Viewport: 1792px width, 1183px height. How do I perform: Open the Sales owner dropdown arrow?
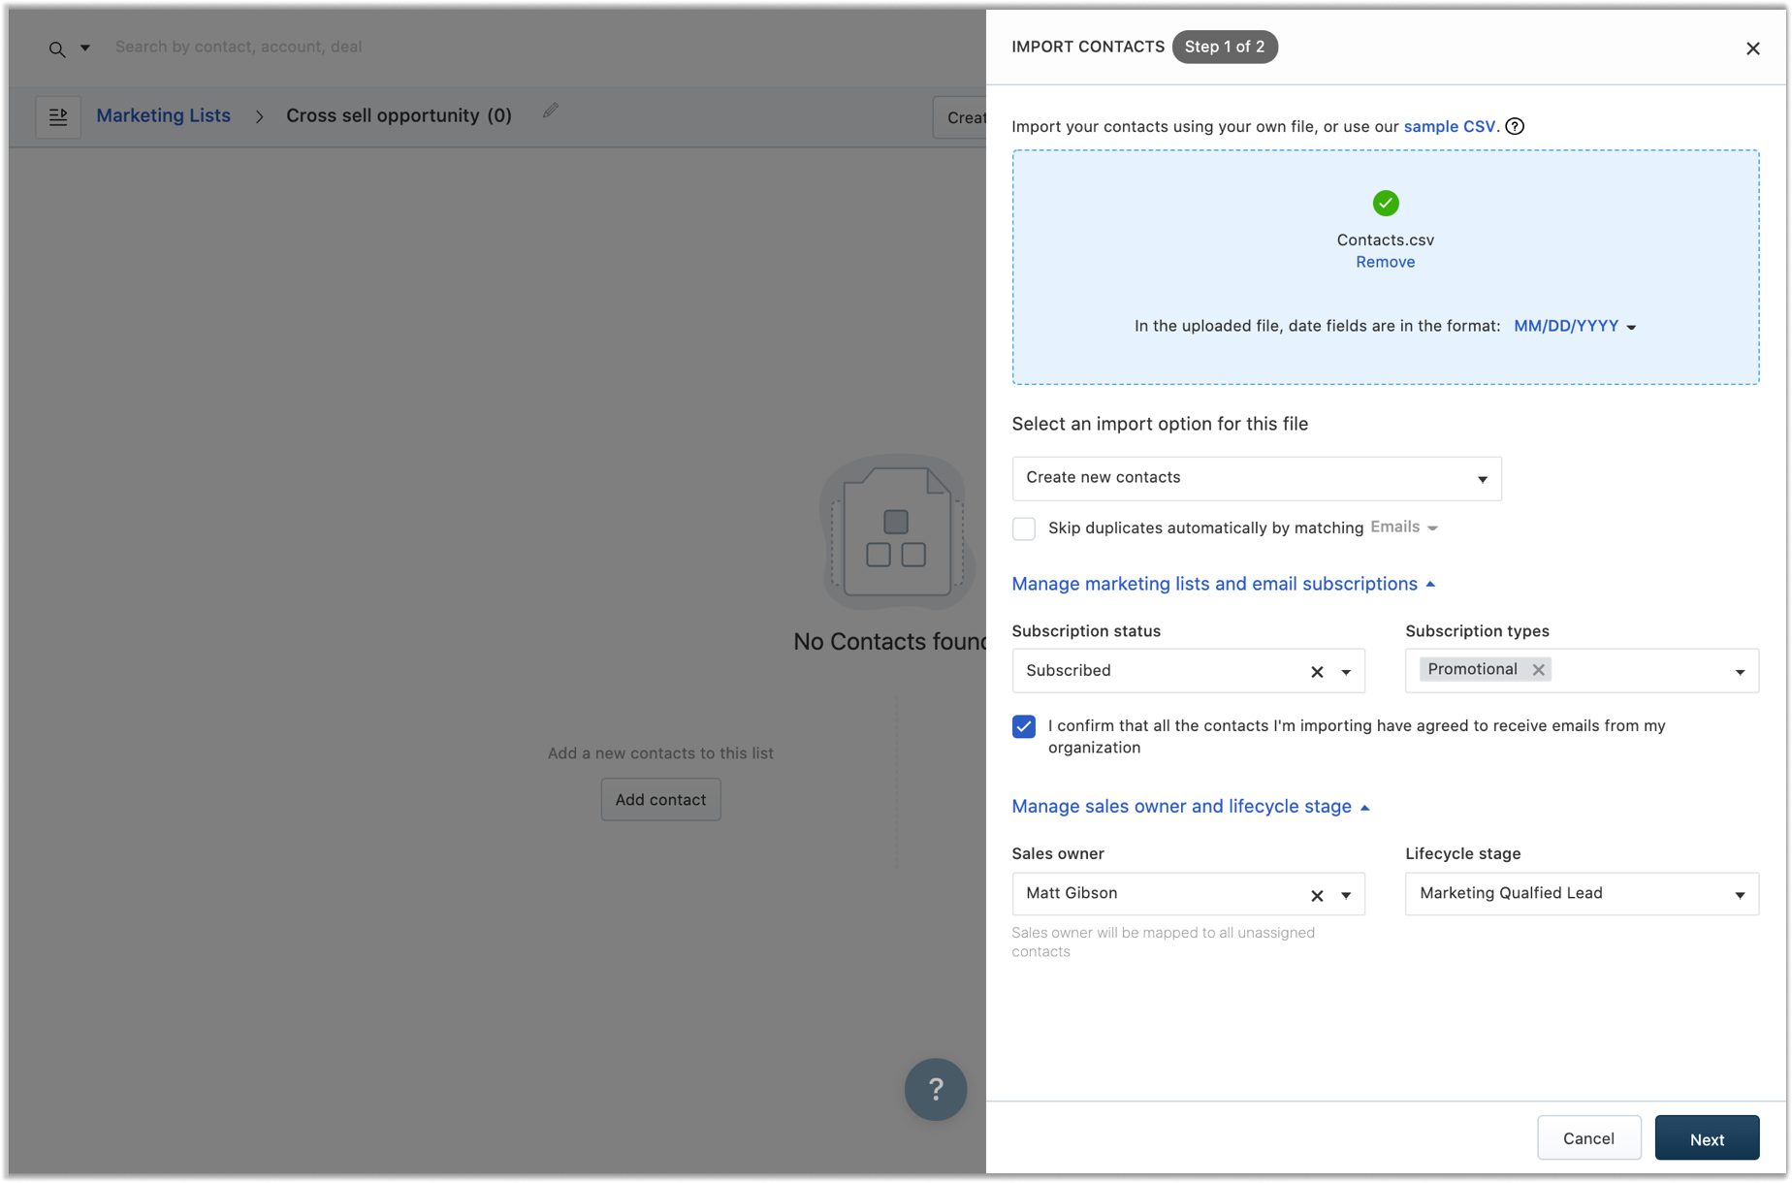pos(1346,895)
